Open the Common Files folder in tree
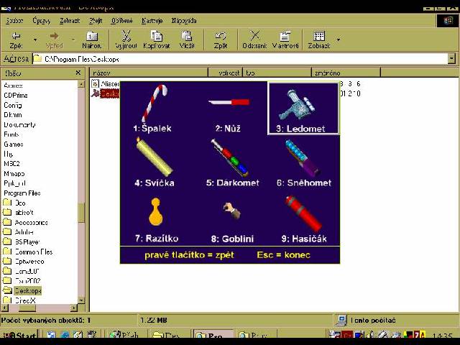The image size is (460, 345). (33, 252)
